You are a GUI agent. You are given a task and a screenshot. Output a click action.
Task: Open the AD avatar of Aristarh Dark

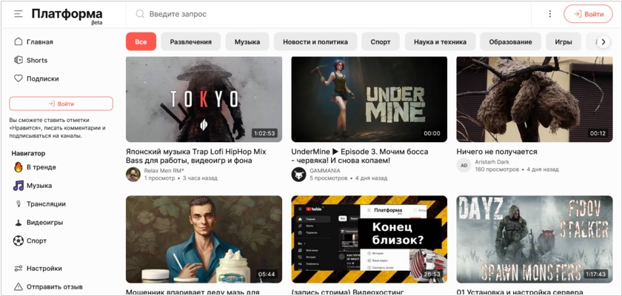click(x=464, y=165)
